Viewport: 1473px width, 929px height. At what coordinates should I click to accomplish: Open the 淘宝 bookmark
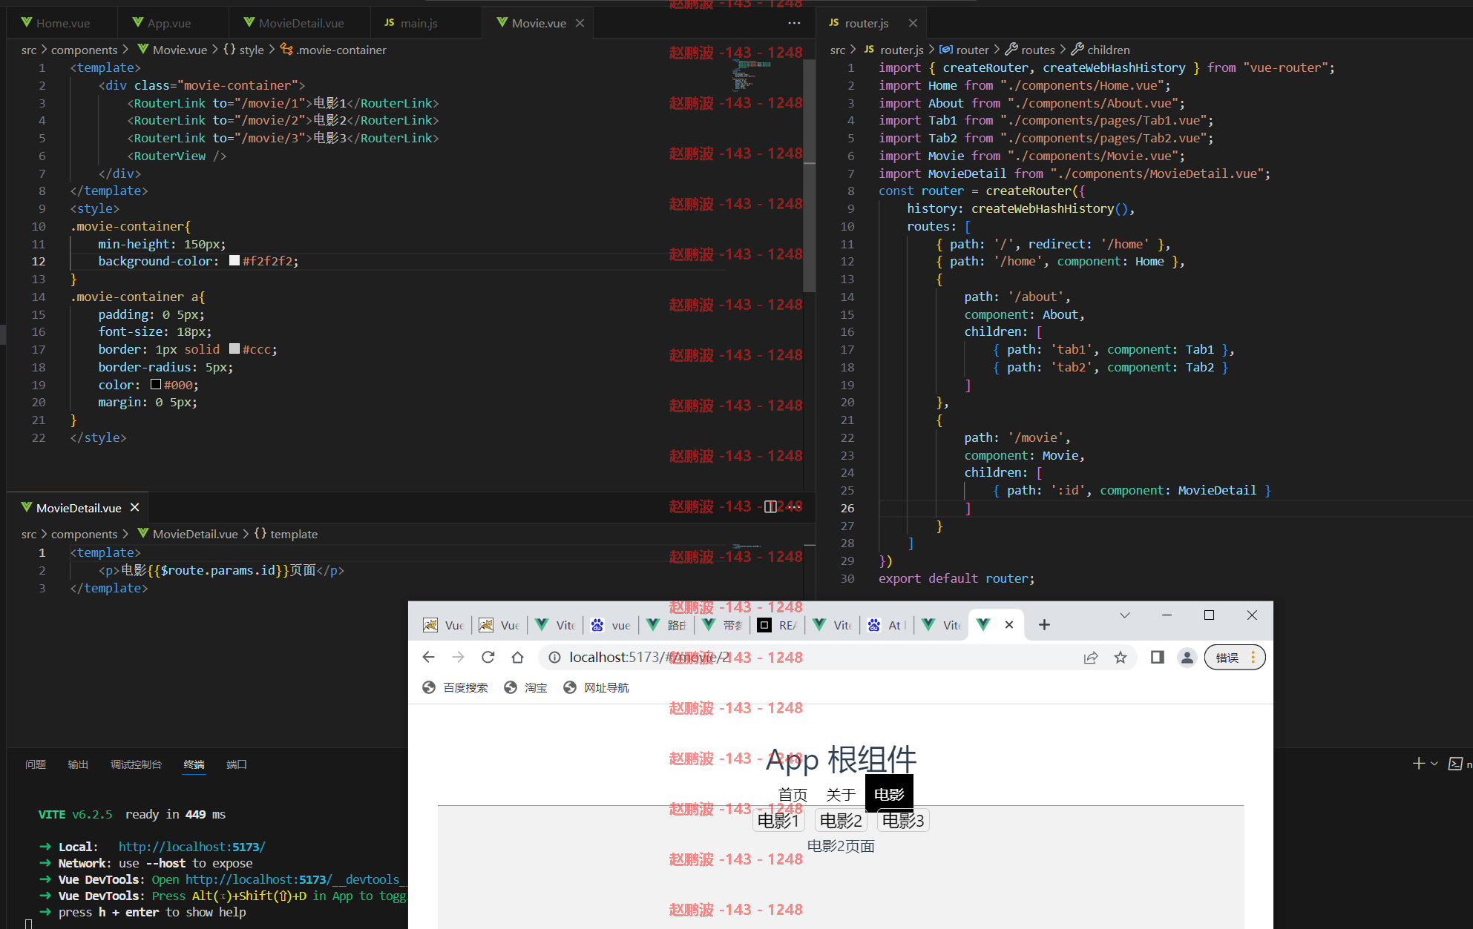tap(525, 687)
